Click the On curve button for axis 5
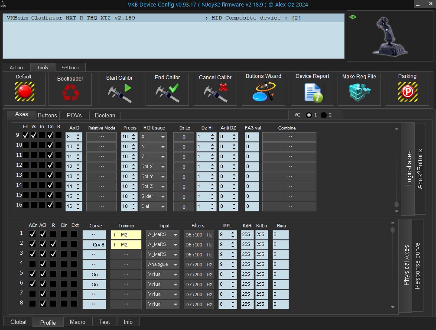The width and height of the screenshot is (436, 330). click(x=94, y=275)
